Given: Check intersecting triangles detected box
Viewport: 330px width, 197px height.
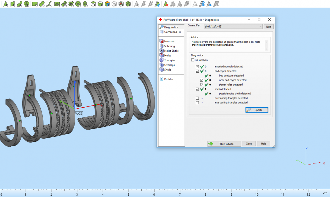Looking at the screenshot, I should [x=197, y=103].
